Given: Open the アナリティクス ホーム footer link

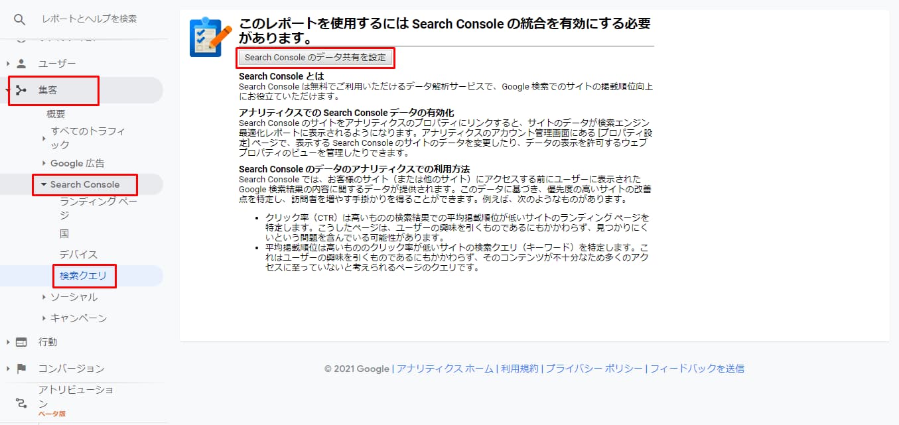Looking at the screenshot, I should pos(445,369).
